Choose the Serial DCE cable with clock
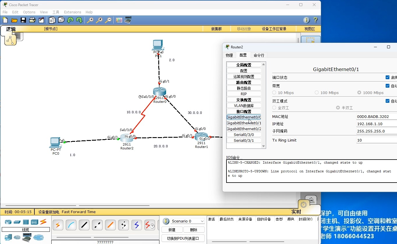This screenshot has width=397, height=244. tap(150, 225)
